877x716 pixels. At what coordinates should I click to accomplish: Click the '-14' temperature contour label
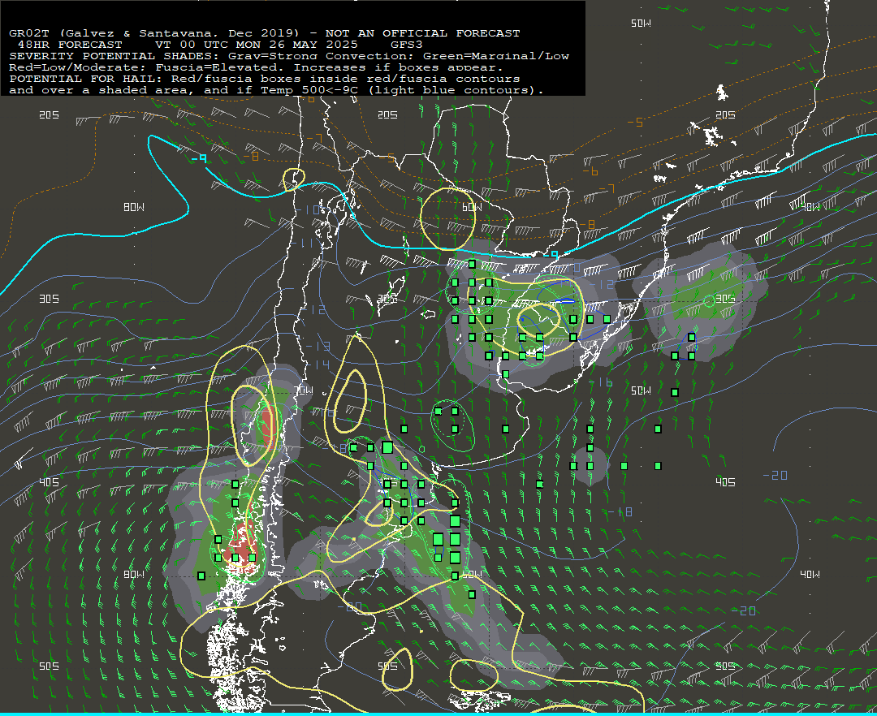pos(318,364)
